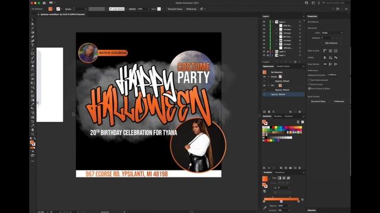Screen dimensions: 380x213
Task: Click the orange gradient fill preview box
Action: [x=265, y=179]
